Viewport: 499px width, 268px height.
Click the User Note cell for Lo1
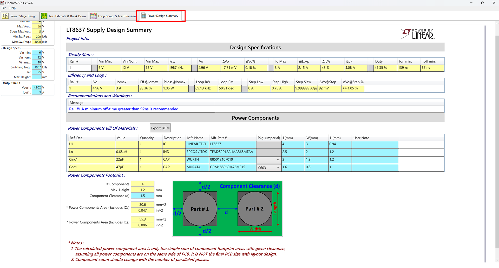pos(375,152)
